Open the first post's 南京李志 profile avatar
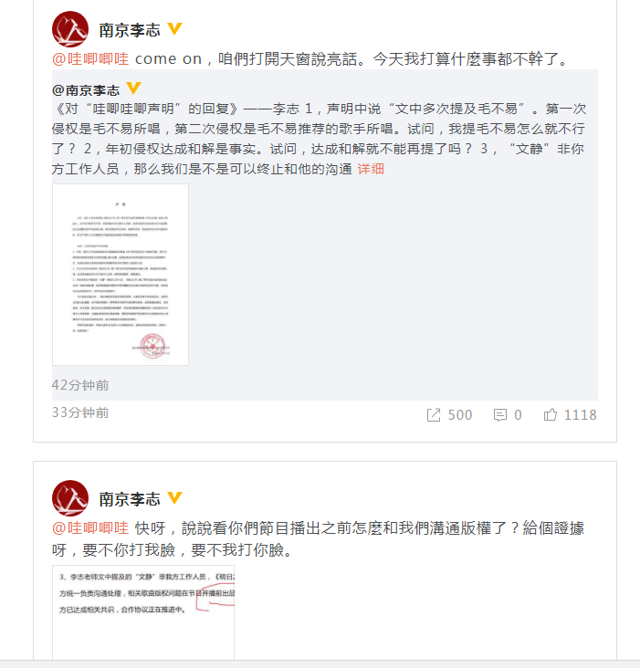This screenshot has height=668, width=640. tap(70, 29)
